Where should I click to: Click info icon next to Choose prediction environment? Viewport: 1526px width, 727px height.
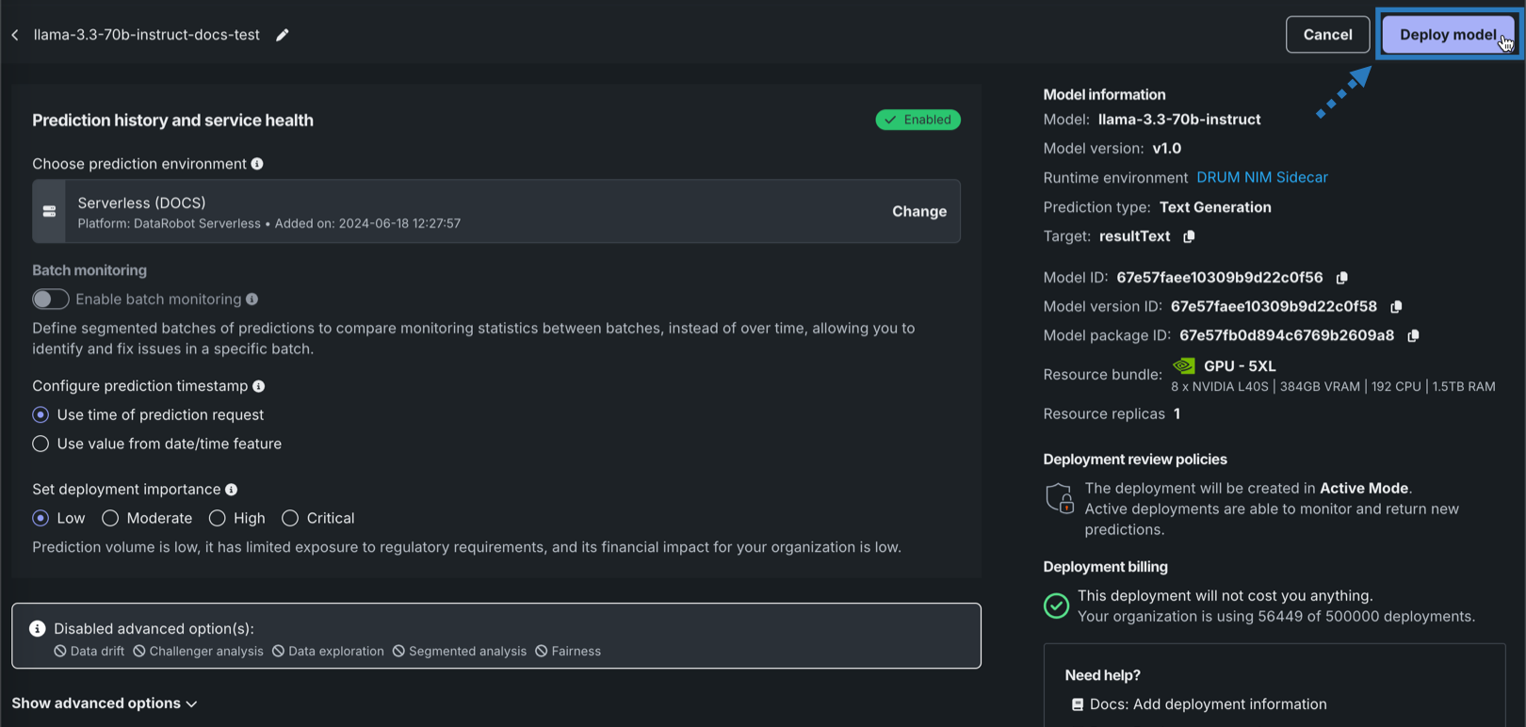257,164
